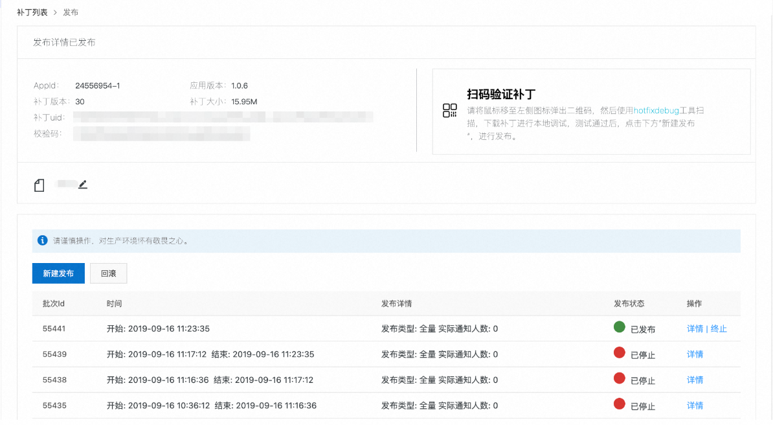Click the blurred 校验码 value
Viewport: 773px width, 425px height.
click(162, 133)
